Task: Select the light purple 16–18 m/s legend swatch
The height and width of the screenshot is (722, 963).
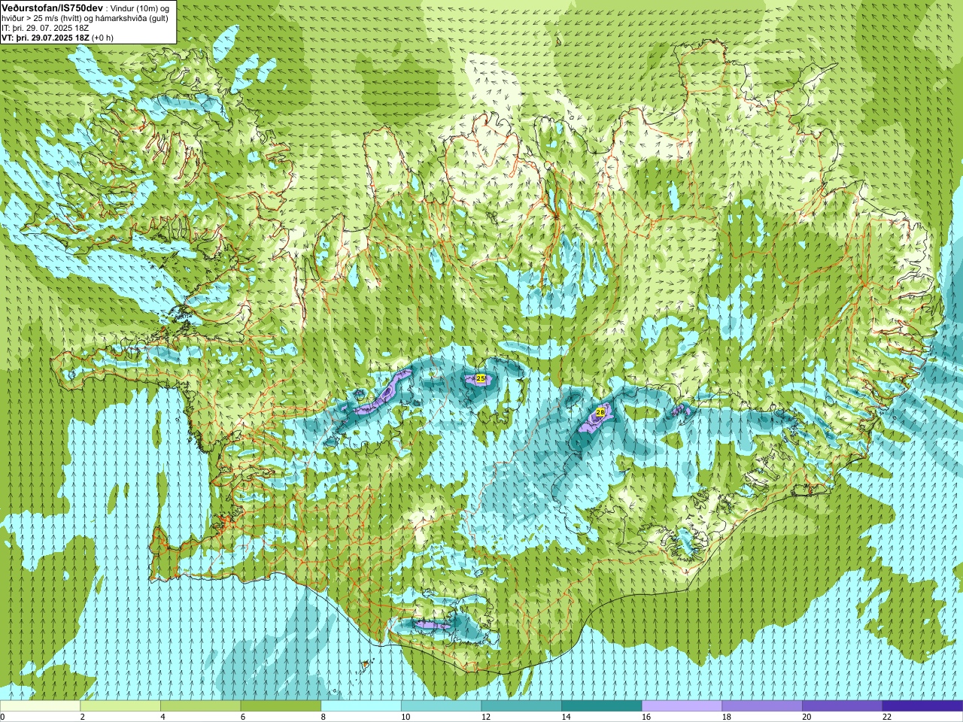Action: click(x=682, y=706)
